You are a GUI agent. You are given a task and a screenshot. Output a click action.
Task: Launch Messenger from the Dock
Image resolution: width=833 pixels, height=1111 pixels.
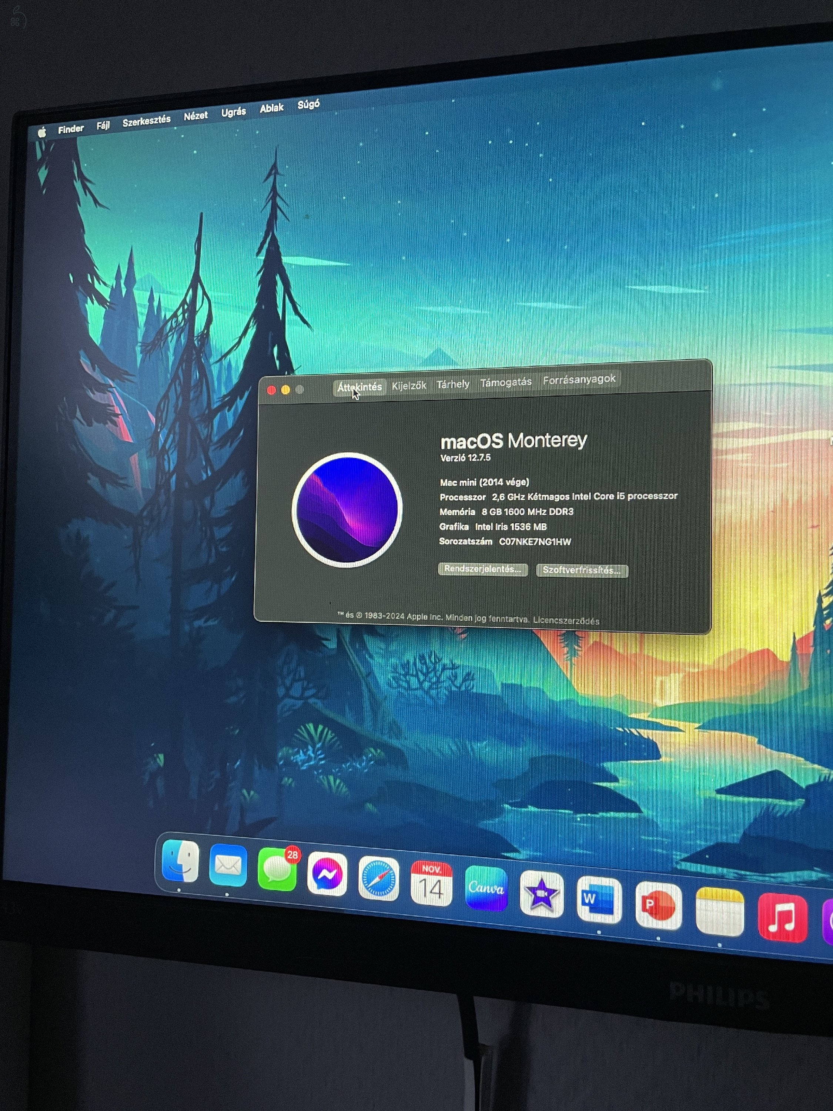pyautogui.click(x=327, y=874)
